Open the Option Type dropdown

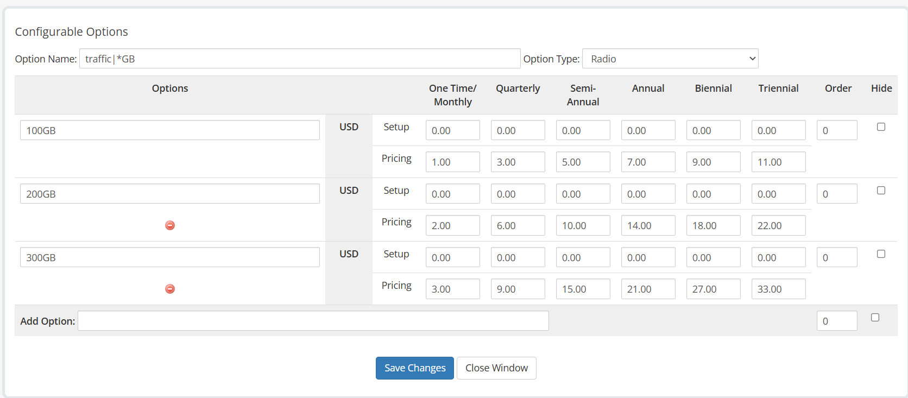coord(670,59)
